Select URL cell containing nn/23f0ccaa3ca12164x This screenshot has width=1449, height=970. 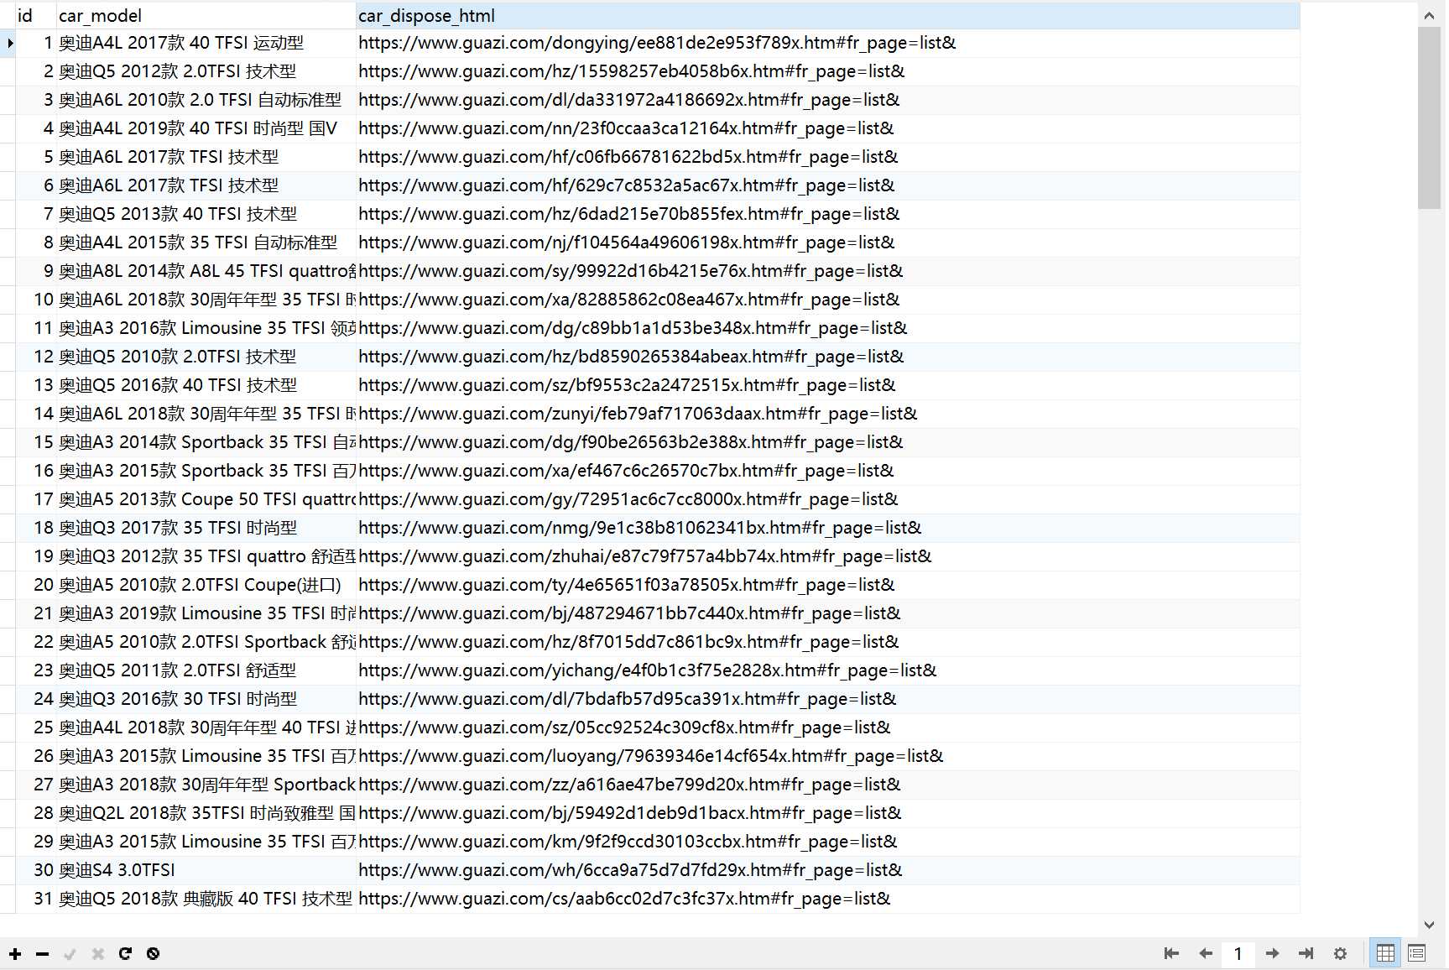[x=828, y=128]
